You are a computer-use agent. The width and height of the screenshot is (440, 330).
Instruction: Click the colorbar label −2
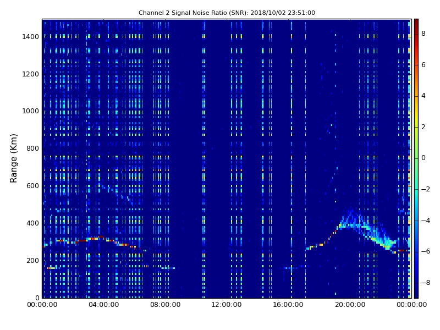tap(426, 189)
